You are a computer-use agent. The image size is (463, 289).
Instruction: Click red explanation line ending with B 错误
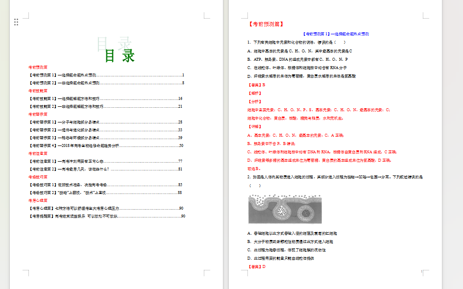tap(271, 144)
